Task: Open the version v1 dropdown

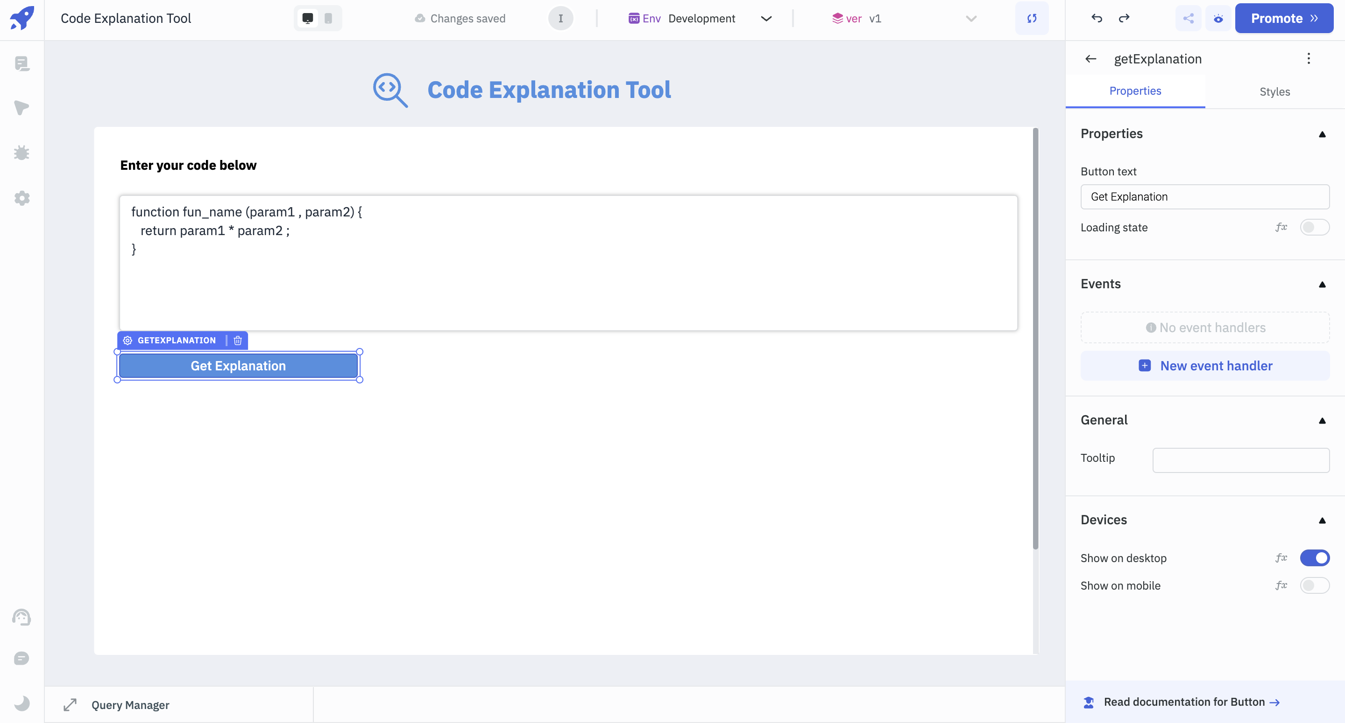Action: pyautogui.click(x=970, y=18)
